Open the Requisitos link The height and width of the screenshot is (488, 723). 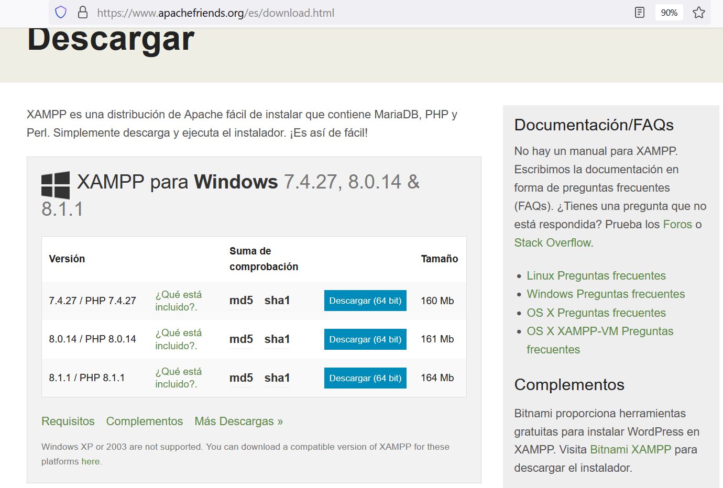(68, 422)
